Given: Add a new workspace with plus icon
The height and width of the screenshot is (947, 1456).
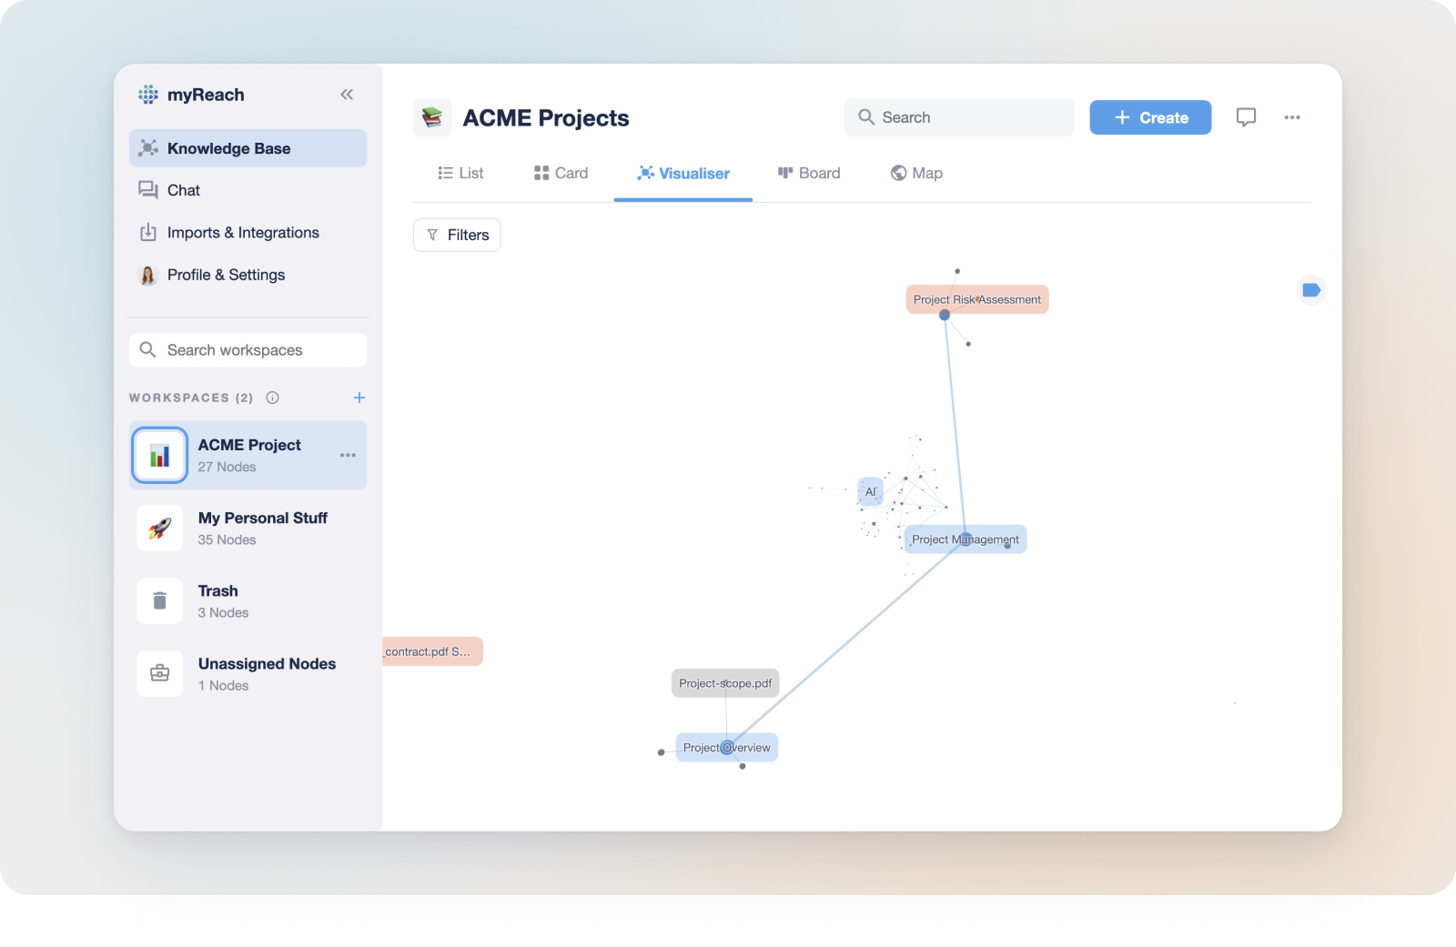Looking at the screenshot, I should [359, 398].
